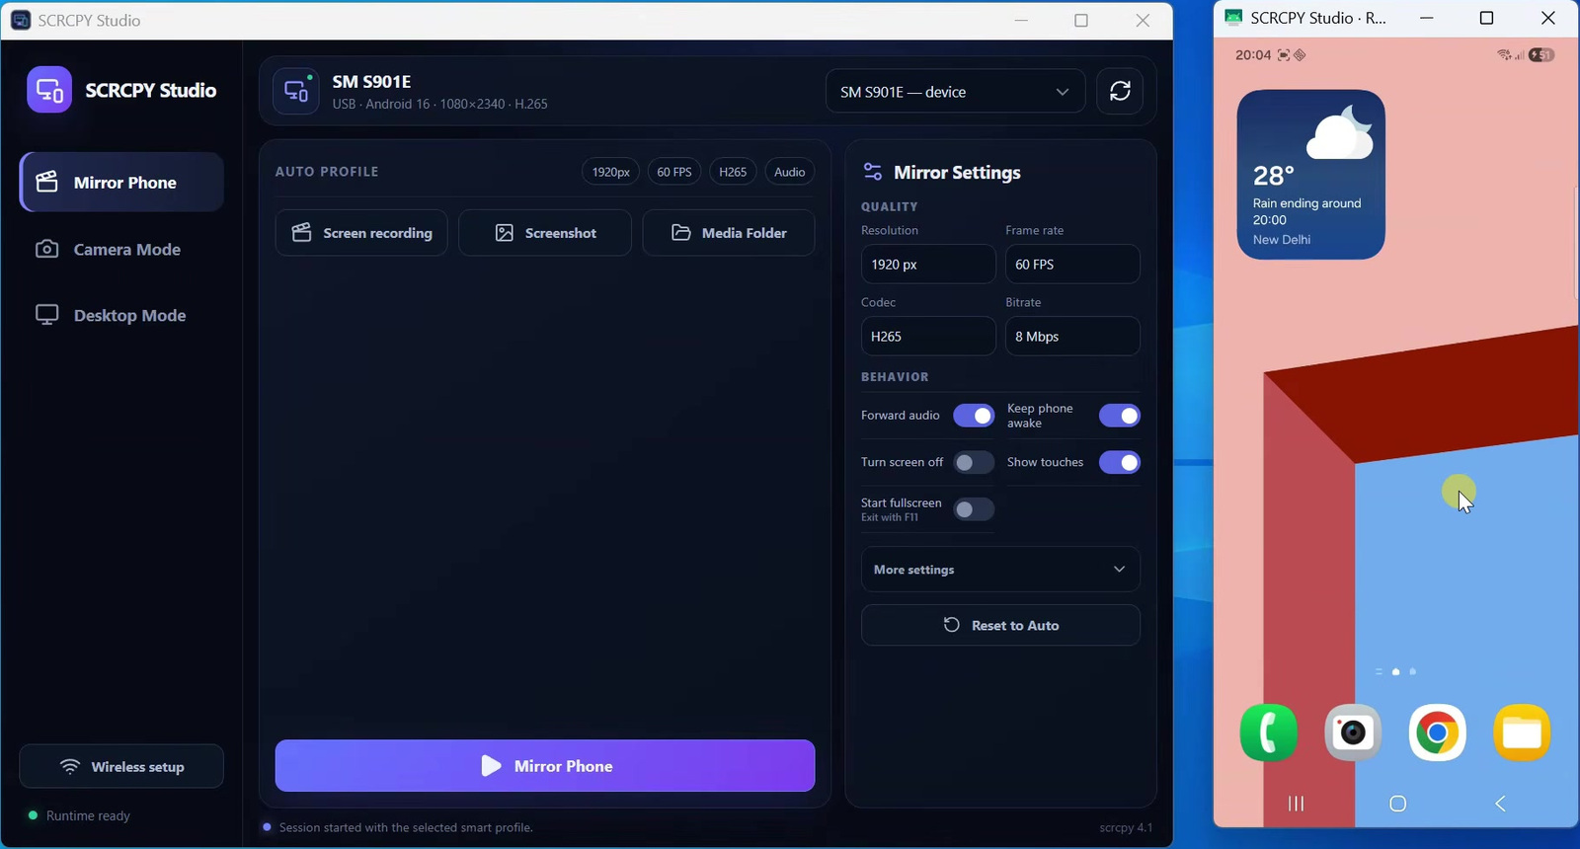Open the Camera app on mirrored phone

tap(1353, 733)
